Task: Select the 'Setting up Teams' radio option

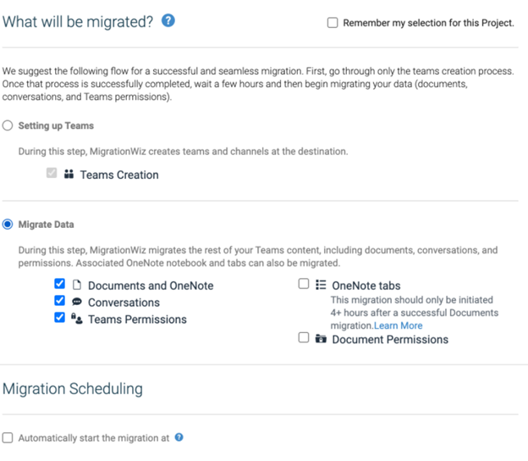Action: (x=8, y=126)
